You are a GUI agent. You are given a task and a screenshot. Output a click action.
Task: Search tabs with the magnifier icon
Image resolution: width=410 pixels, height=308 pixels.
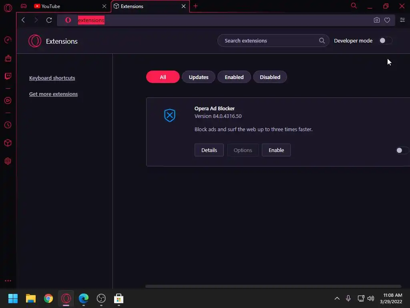pos(354,6)
